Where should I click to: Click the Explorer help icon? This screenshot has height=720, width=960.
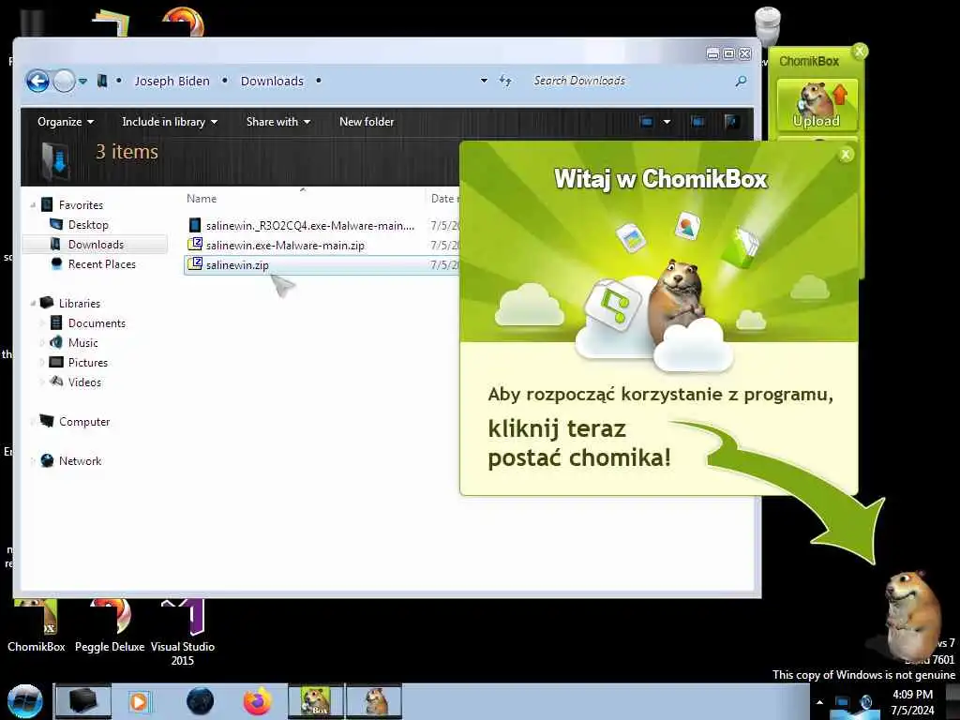[x=730, y=122]
